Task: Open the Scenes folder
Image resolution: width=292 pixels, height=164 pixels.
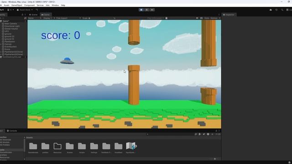Action: click(70, 148)
